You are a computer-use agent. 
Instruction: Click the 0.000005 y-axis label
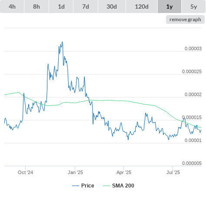tap(192, 163)
